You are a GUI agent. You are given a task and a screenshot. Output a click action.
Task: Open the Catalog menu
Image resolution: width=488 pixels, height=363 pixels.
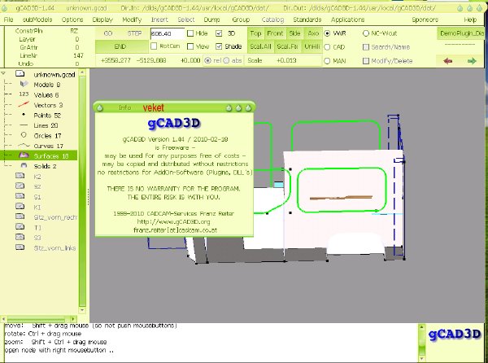pos(272,20)
